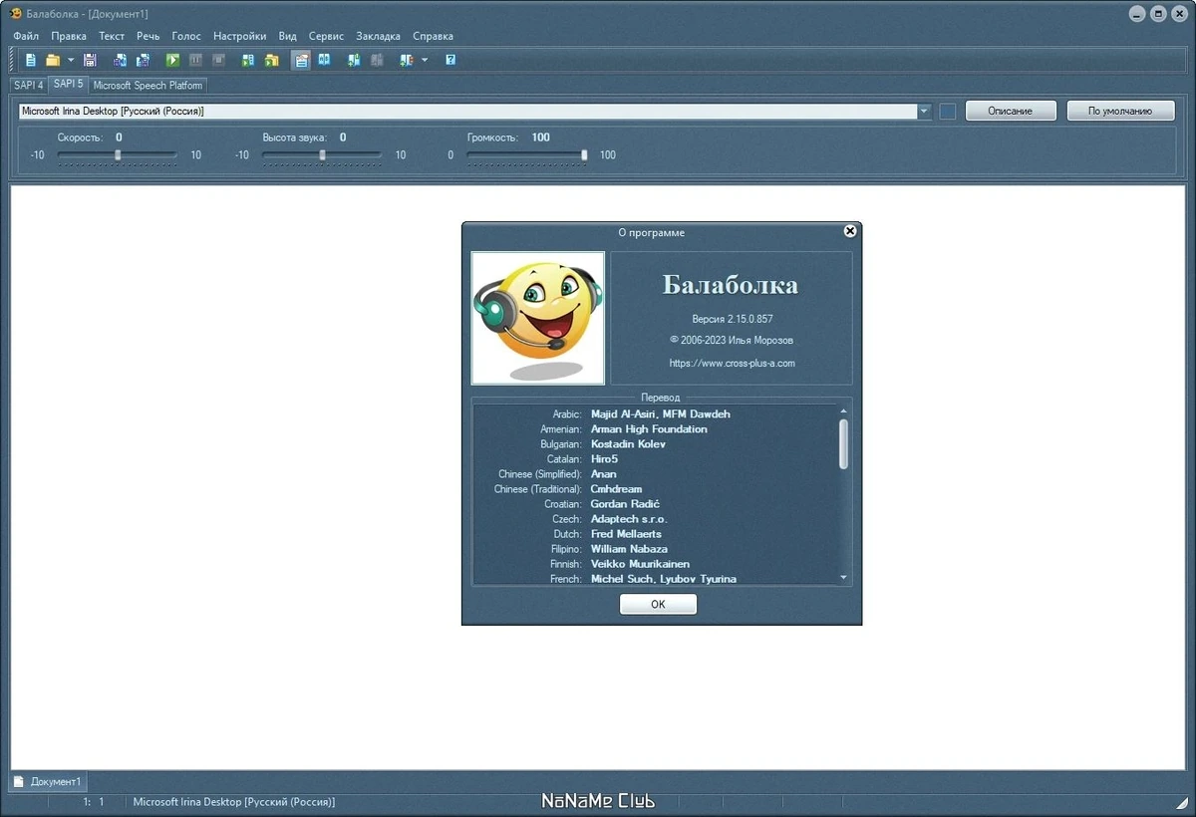The width and height of the screenshot is (1196, 817).
Task: Expand the bookmark icon dropdown arrow
Action: 425,60
